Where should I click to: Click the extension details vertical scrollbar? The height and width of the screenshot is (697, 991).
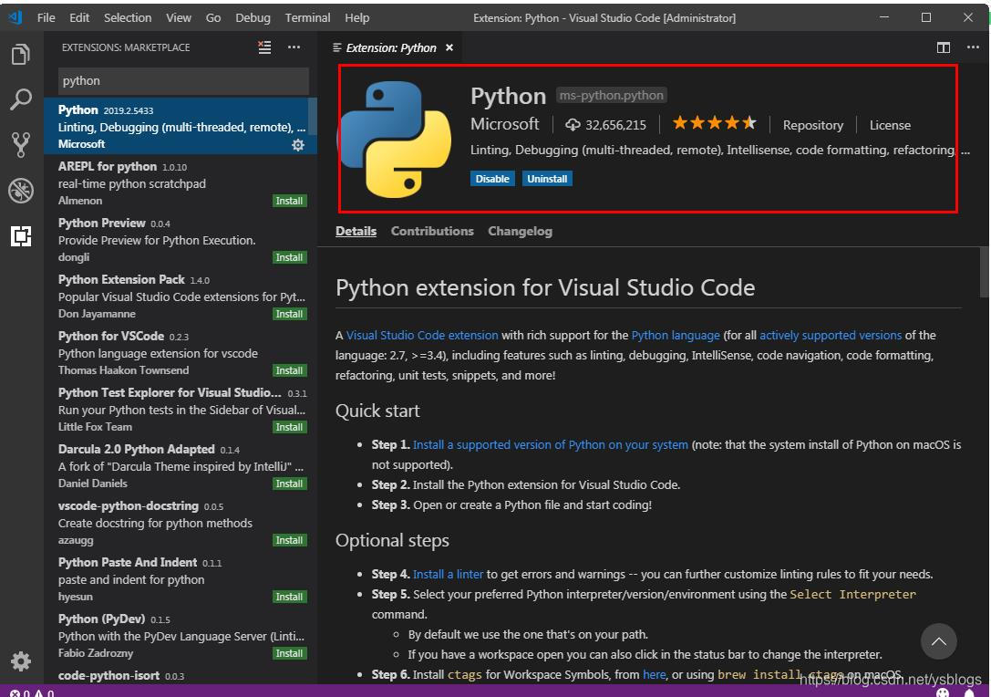[x=984, y=272]
